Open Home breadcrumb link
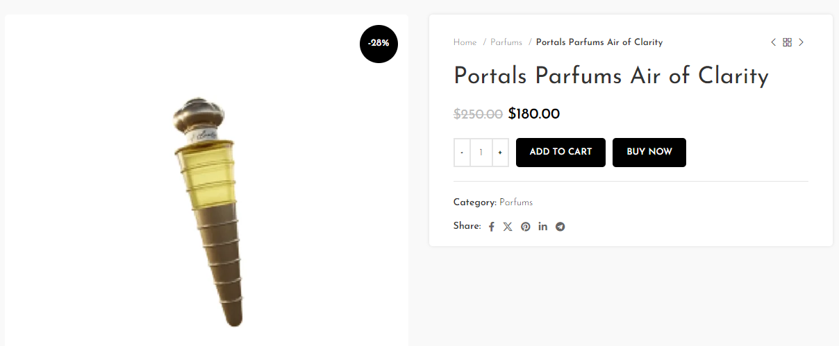Screen dimensions: 839x346 tap(465, 42)
